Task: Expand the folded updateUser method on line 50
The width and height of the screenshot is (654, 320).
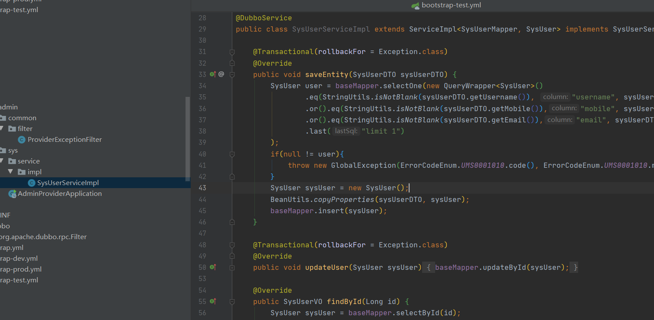Action: [x=232, y=267]
